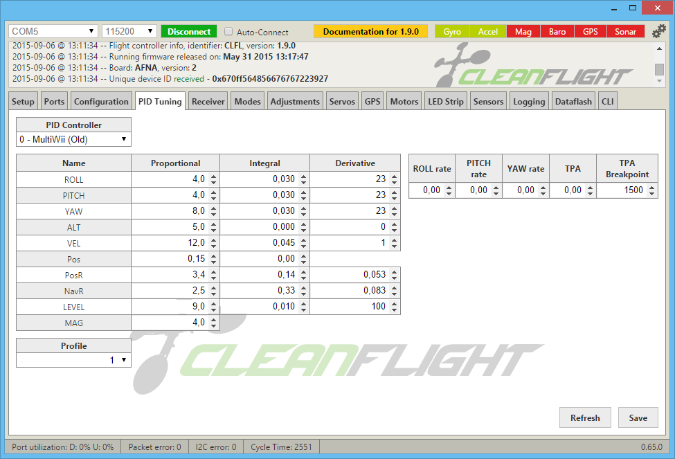Click the log panel scroll down arrow

(659, 82)
